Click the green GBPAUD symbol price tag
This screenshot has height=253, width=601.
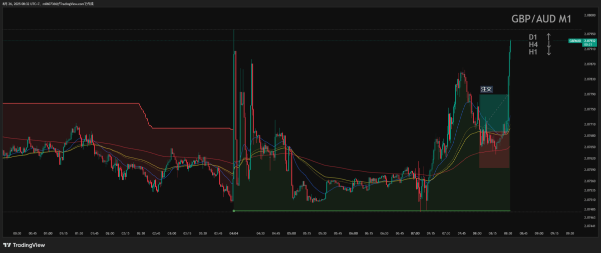[x=575, y=40]
